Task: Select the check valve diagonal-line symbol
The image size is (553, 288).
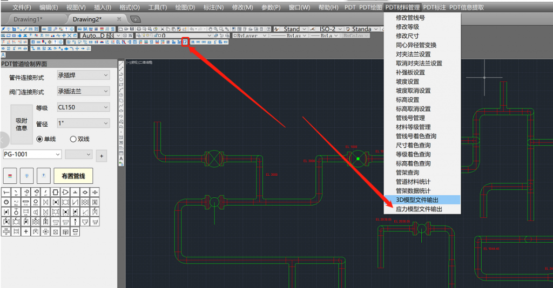Action: coord(75,202)
